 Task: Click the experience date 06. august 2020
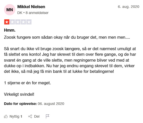51,104
